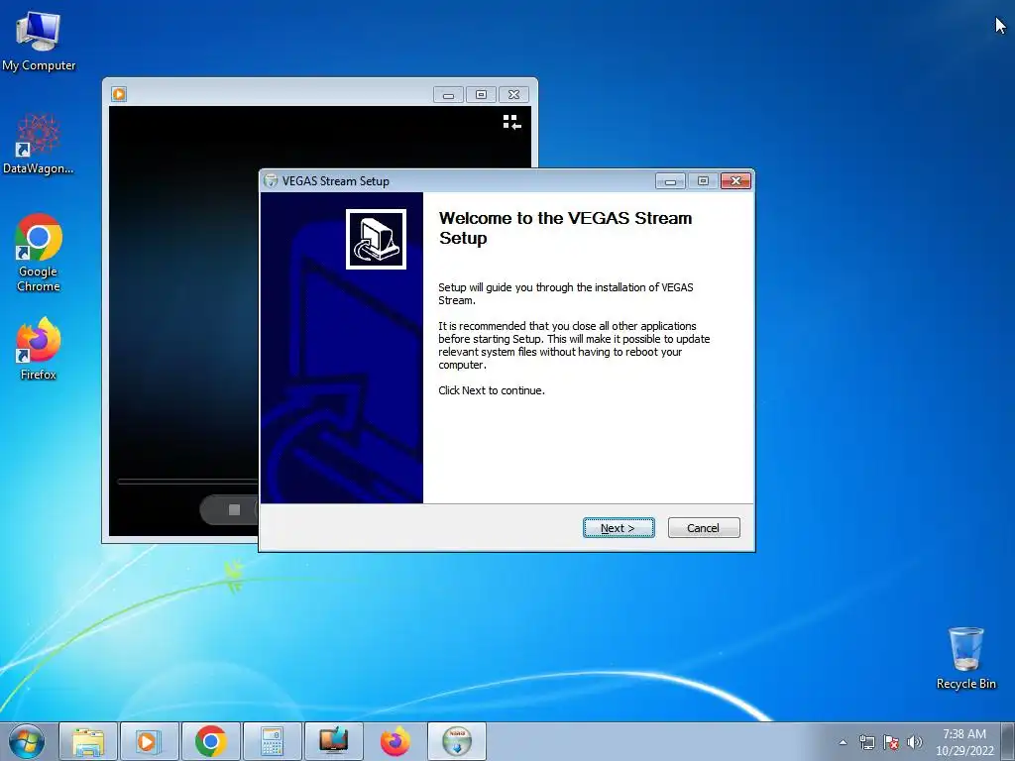Click the taskbar clock showing 7:38 AM

pos(964,742)
